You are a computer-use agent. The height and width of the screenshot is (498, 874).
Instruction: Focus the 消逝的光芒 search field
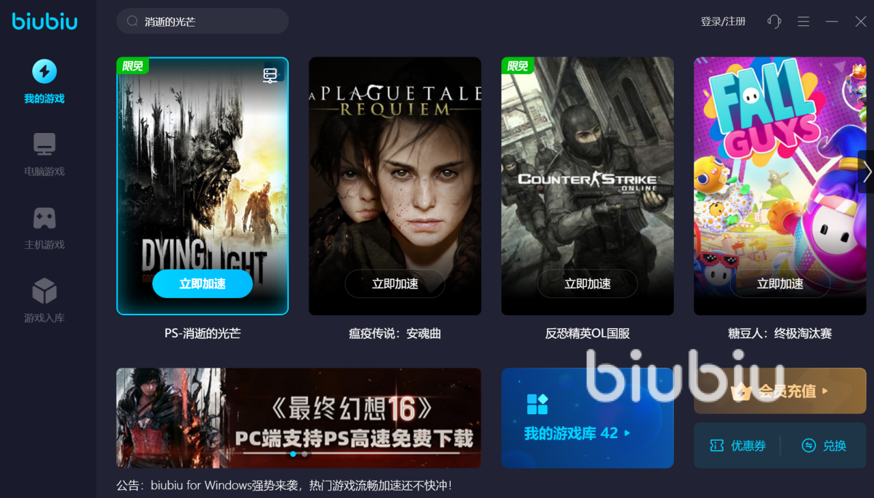pyautogui.click(x=202, y=21)
